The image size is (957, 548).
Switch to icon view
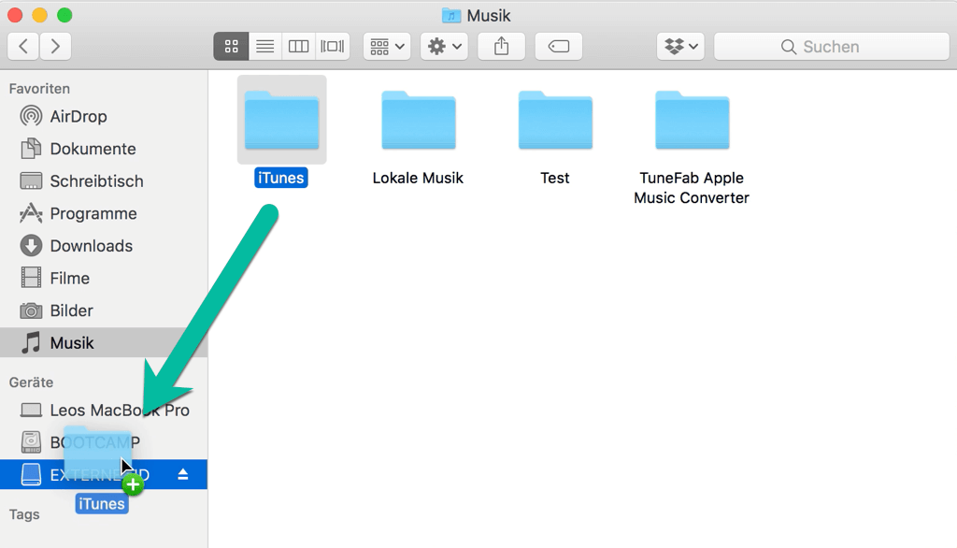pyautogui.click(x=232, y=47)
